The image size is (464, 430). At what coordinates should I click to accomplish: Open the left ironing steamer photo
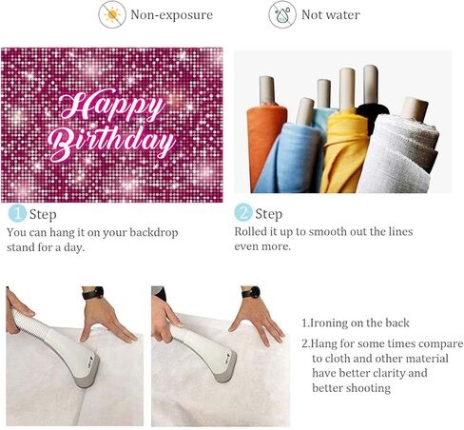pyautogui.click(x=74, y=356)
